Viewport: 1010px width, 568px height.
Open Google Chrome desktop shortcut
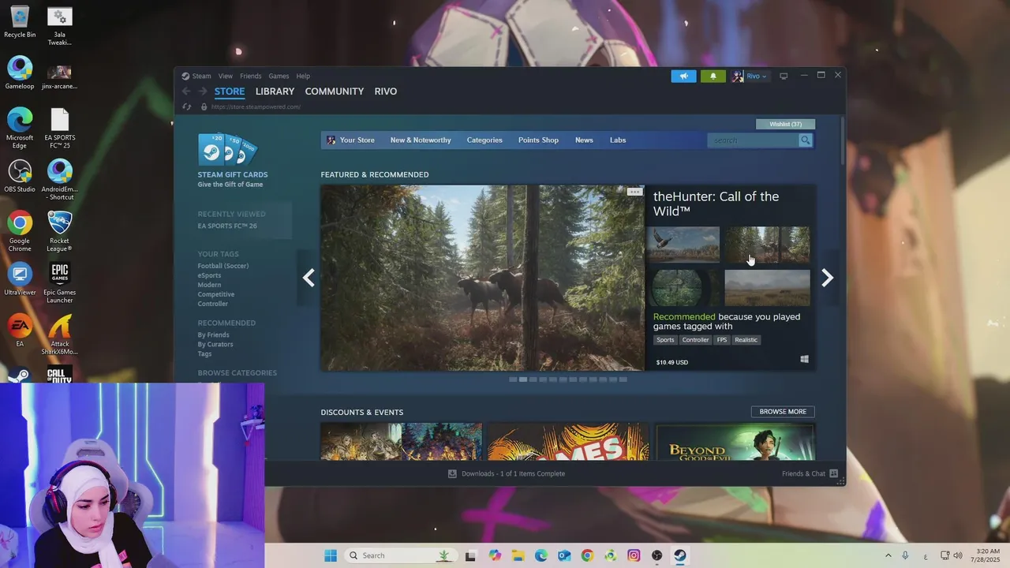[x=20, y=231]
